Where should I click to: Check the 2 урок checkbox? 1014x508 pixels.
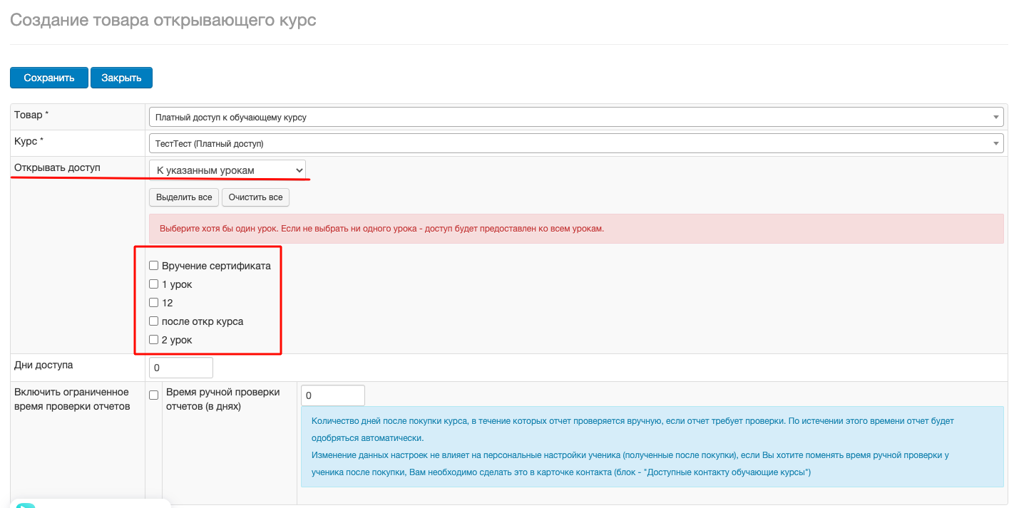coord(153,340)
